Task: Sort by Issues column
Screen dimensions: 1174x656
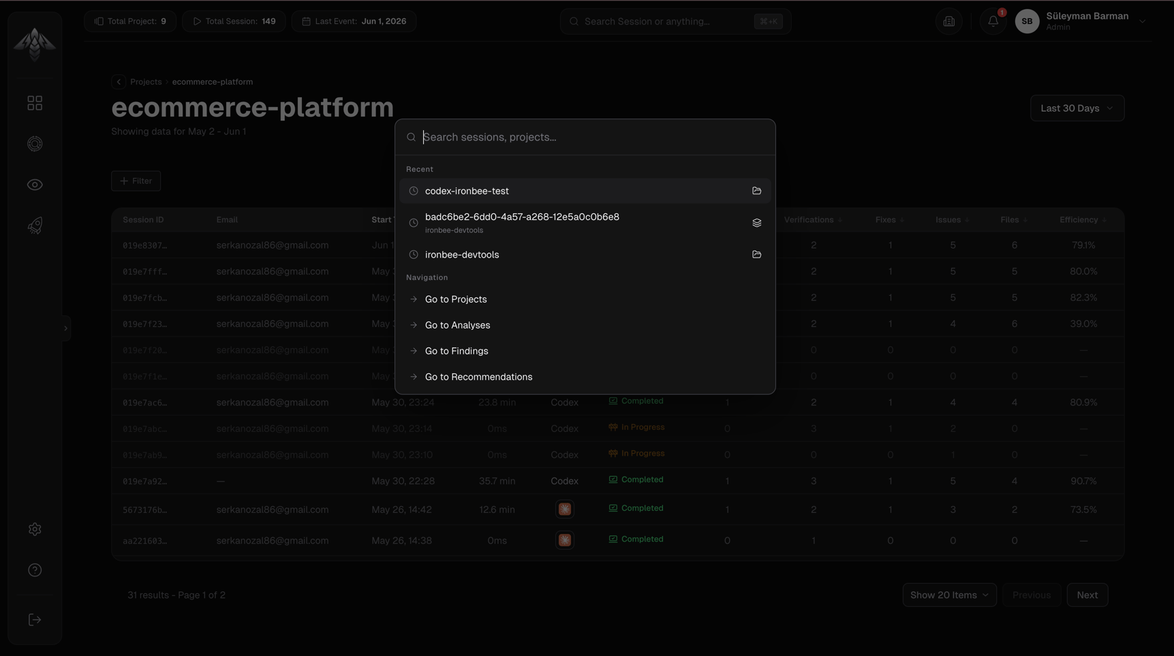Action: point(953,220)
